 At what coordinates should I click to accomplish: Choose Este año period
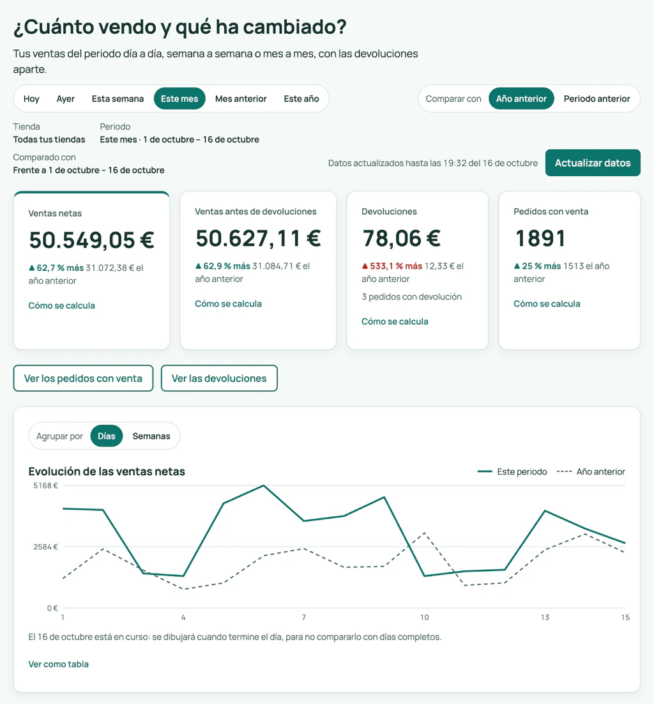click(x=301, y=99)
